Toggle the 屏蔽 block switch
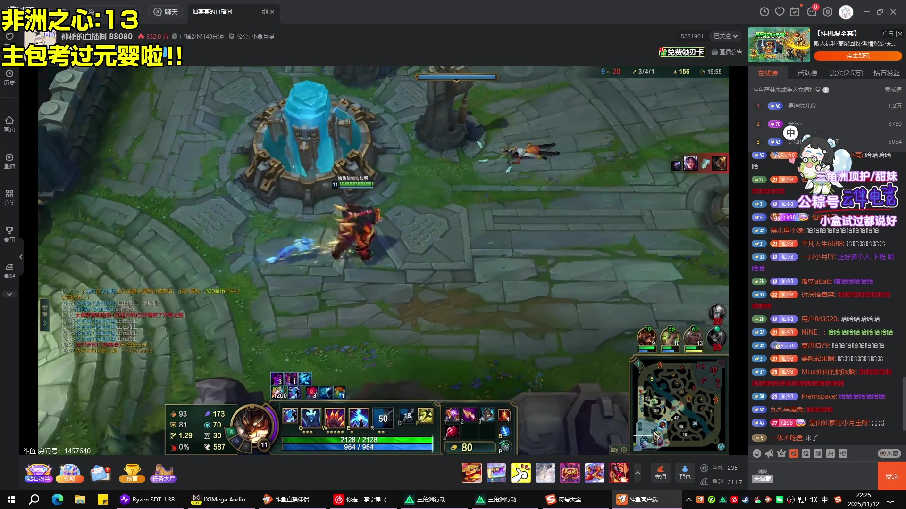 click(x=889, y=453)
